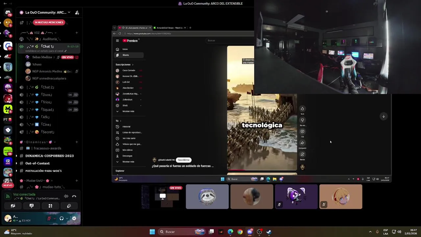Viewport: 421px width, 237px height.
Task: Open Historial in YouTube sidebar
Action: [129, 127]
